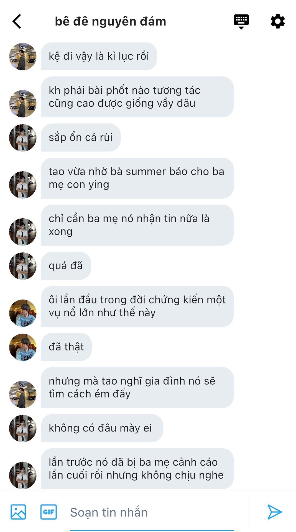The width and height of the screenshot is (296, 532).
Task: Open avatar next to 'sắp ổn cả rùi'
Action: (23, 138)
